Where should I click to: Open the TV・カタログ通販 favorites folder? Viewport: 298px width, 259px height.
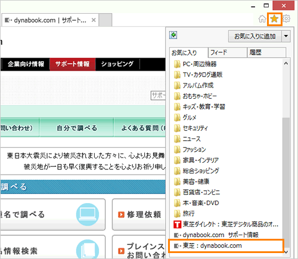[198, 75]
